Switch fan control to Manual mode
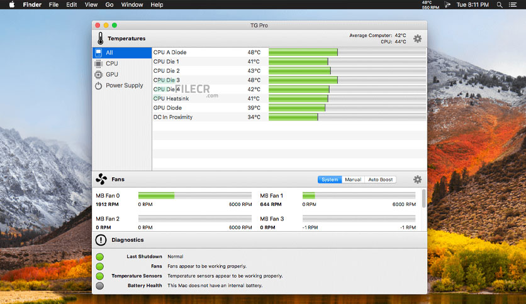This screenshot has height=304, width=526. click(x=353, y=180)
